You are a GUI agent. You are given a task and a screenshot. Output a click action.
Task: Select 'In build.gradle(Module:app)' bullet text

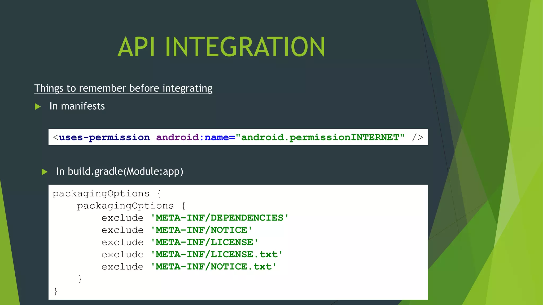[120, 171]
